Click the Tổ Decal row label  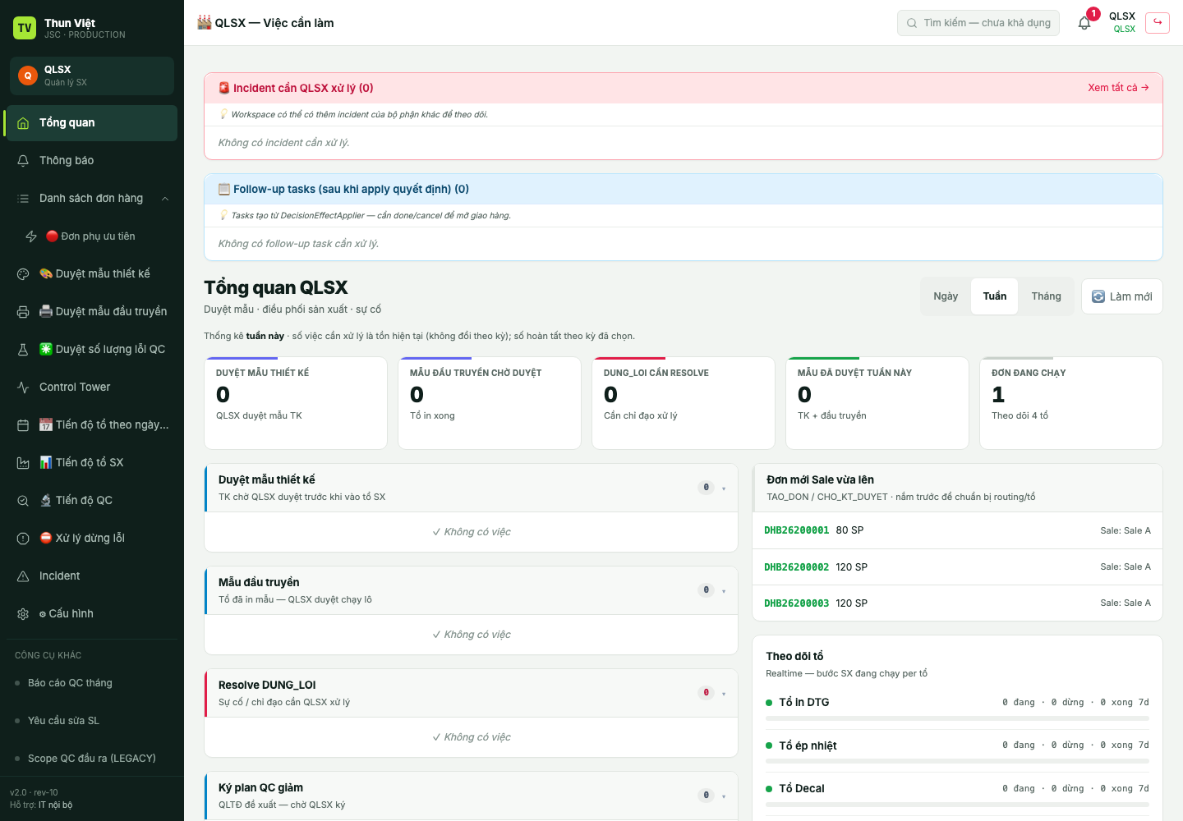click(x=801, y=789)
